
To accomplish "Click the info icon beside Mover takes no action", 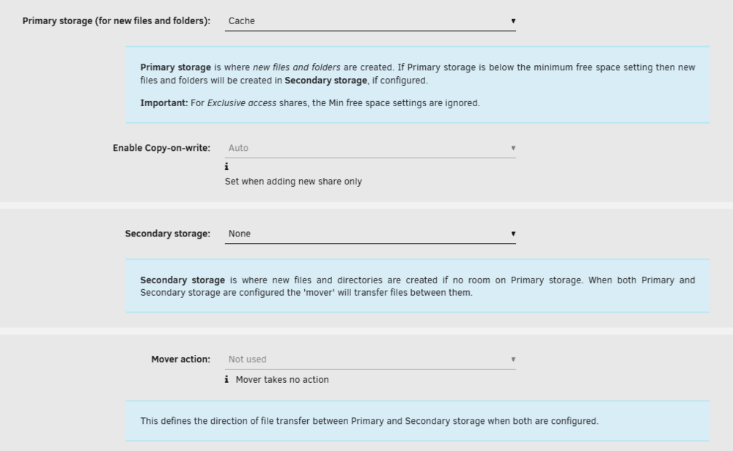I will pos(226,379).
